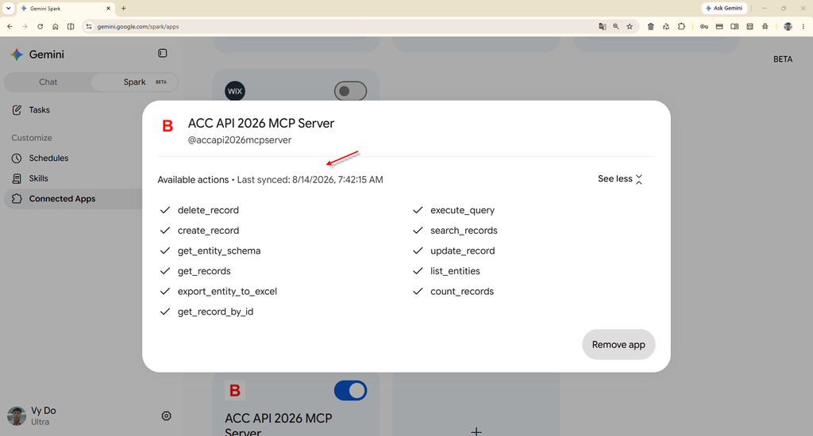Collapse actions with See less

[620, 178]
